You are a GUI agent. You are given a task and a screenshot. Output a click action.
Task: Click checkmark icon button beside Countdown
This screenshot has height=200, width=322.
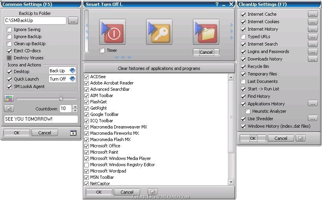9,108
